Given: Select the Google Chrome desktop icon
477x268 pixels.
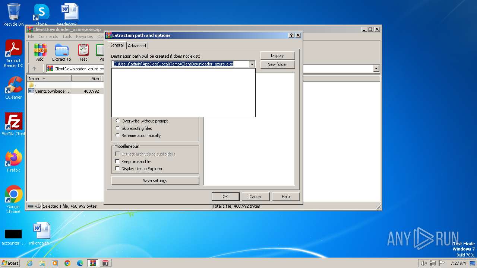Looking at the screenshot, I should point(13,200).
